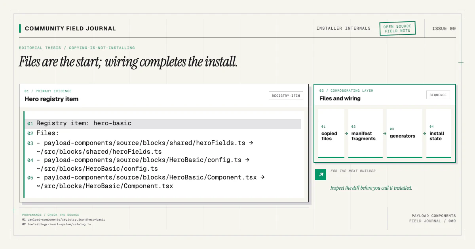
Task: Click the Hero registry item heading
Action: click(51, 99)
